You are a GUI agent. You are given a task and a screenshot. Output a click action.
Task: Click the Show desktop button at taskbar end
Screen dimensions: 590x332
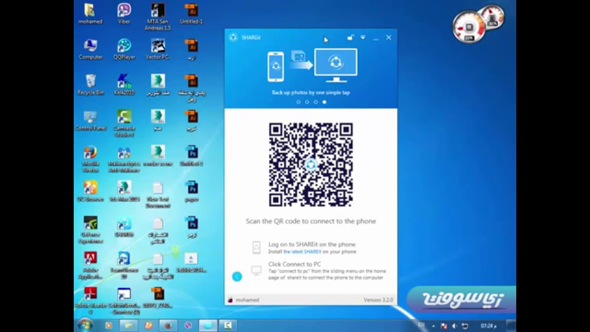coord(511,325)
